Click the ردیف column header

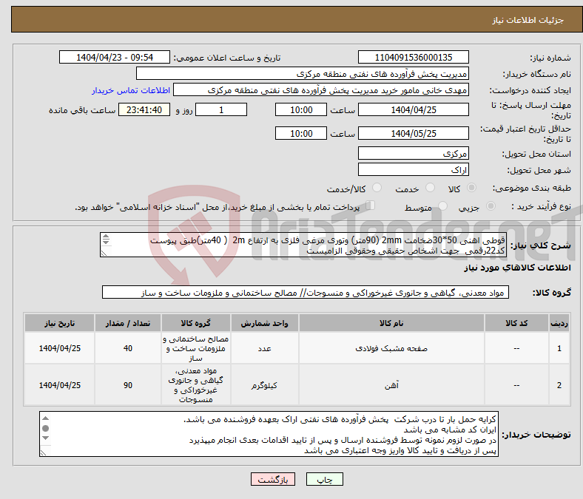click(x=559, y=323)
